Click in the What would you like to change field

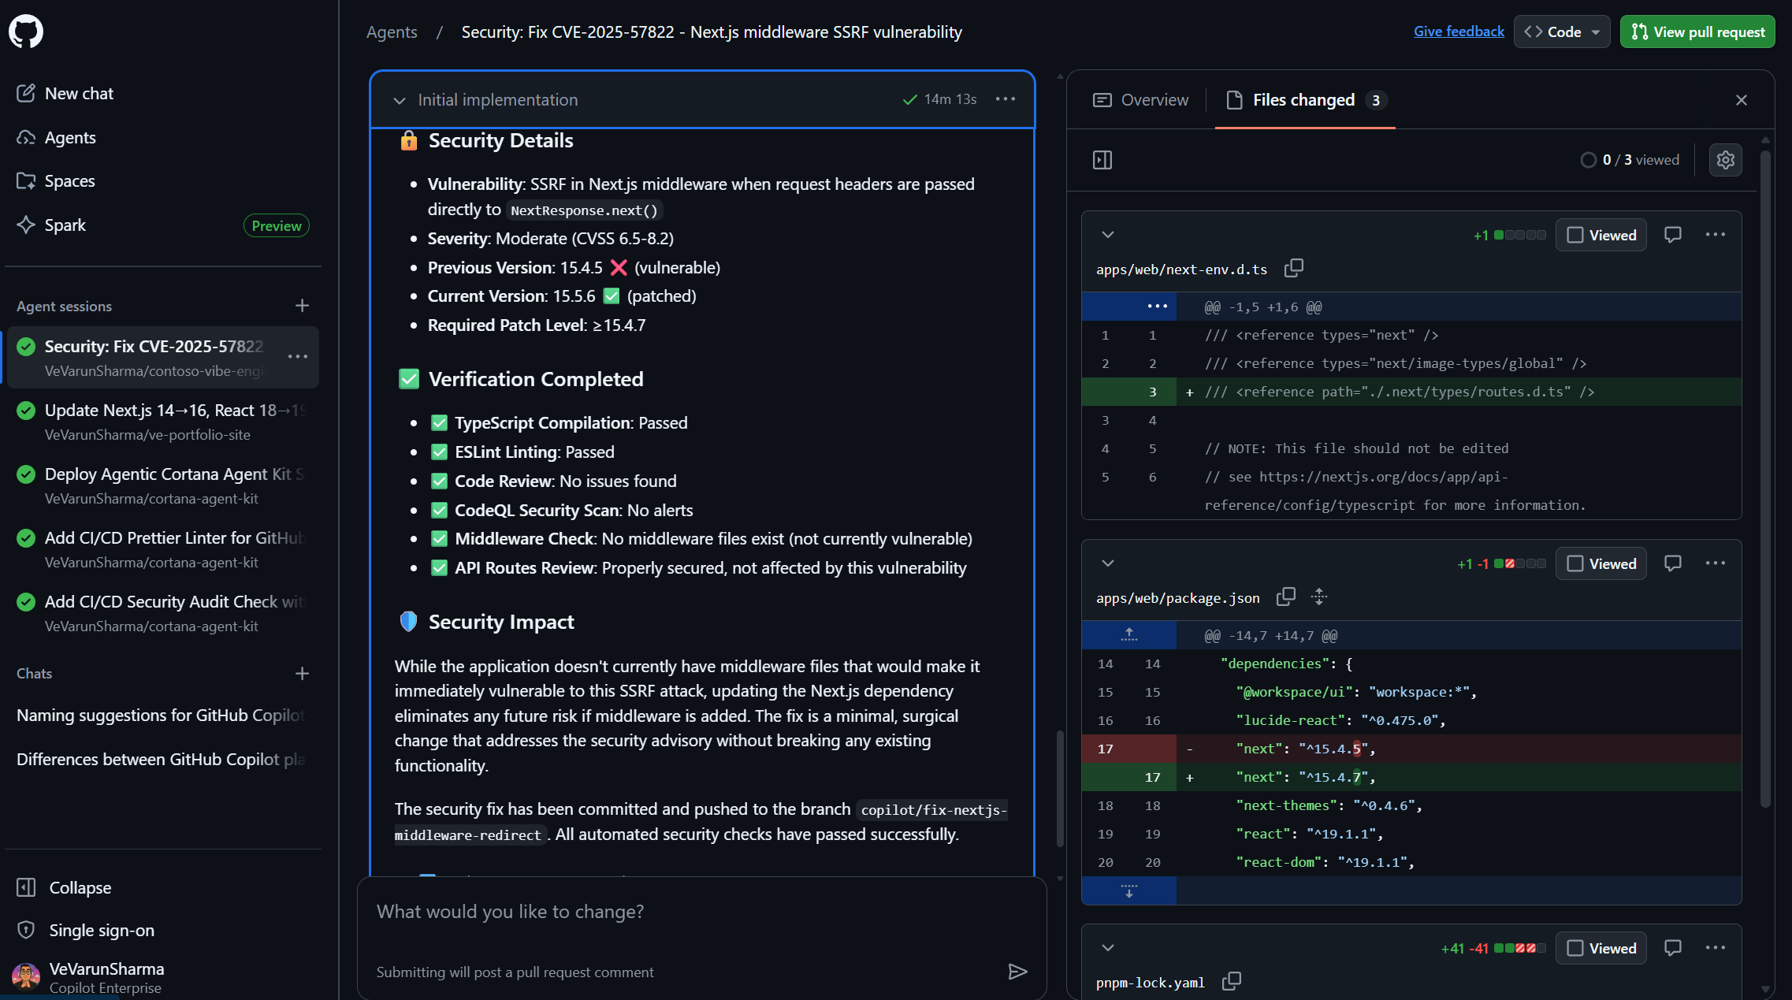tap(701, 912)
